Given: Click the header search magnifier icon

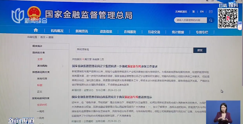Looking at the screenshot, I should pyautogui.click(x=211, y=20).
